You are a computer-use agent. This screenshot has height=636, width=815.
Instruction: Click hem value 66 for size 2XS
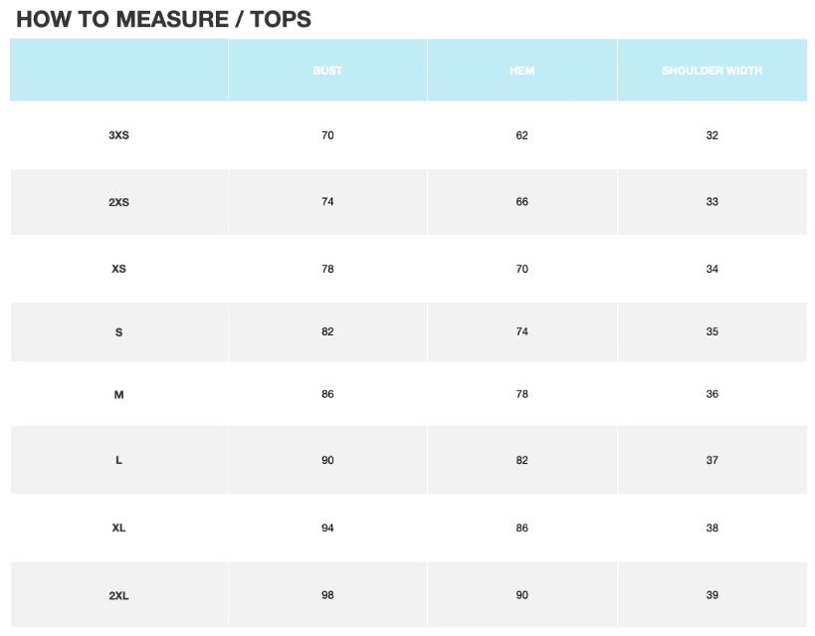click(x=522, y=202)
